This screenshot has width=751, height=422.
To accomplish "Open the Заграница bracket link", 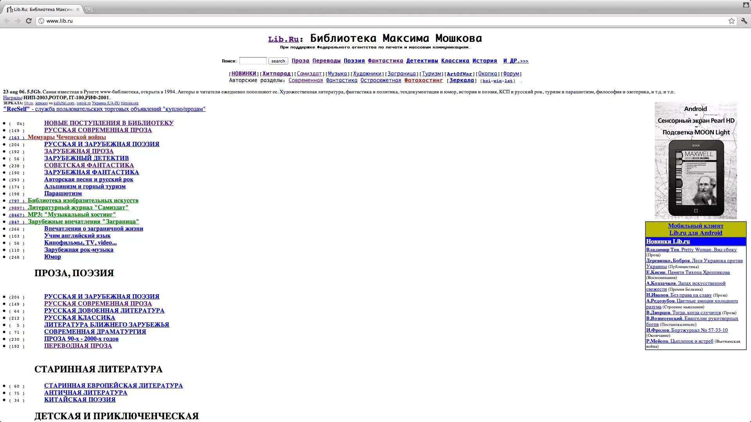I will (x=402, y=73).
